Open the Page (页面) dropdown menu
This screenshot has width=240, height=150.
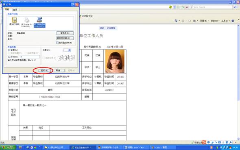coord(204,21)
